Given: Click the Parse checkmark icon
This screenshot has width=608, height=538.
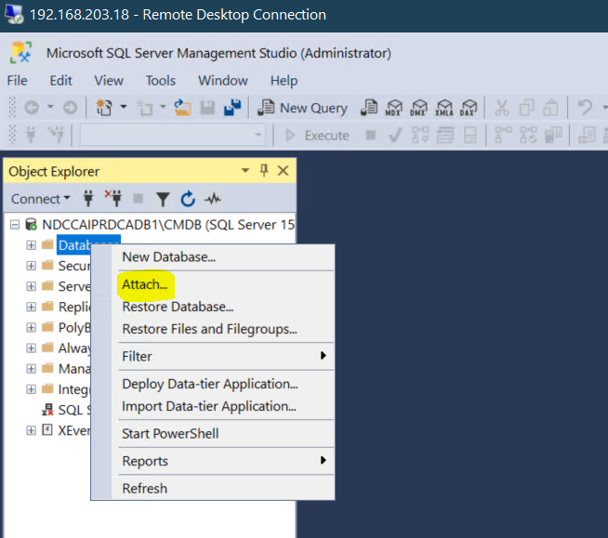Looking at the screenshot, I should tap(395, 136).
